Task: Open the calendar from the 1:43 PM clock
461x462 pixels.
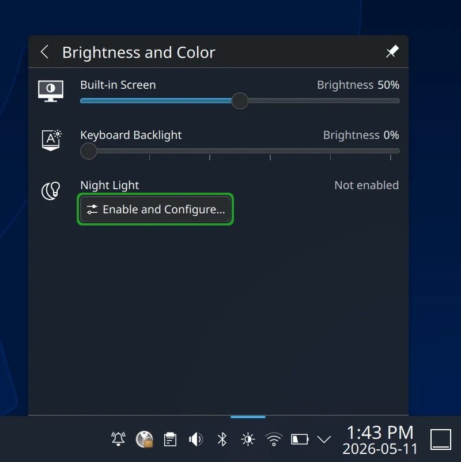Action: pos(380,433)
